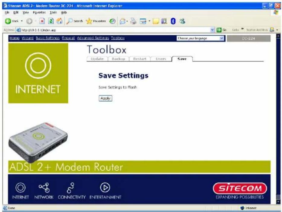Screen dimensions: 282x212
Task: Open the Tools menu
Action: point(53,12)
